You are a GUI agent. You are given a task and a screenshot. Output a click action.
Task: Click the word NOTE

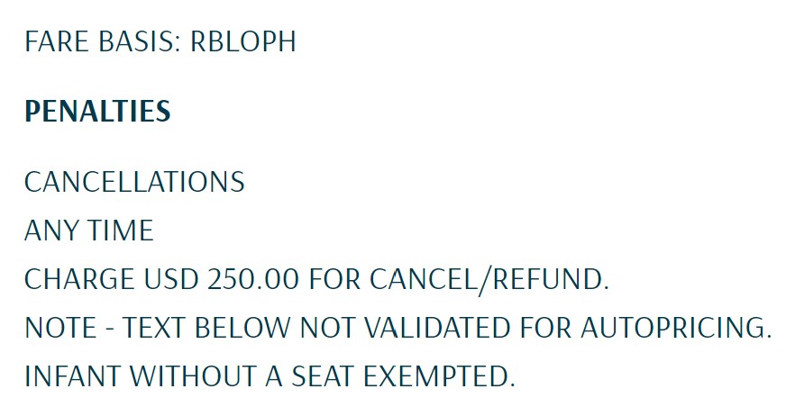60,328
